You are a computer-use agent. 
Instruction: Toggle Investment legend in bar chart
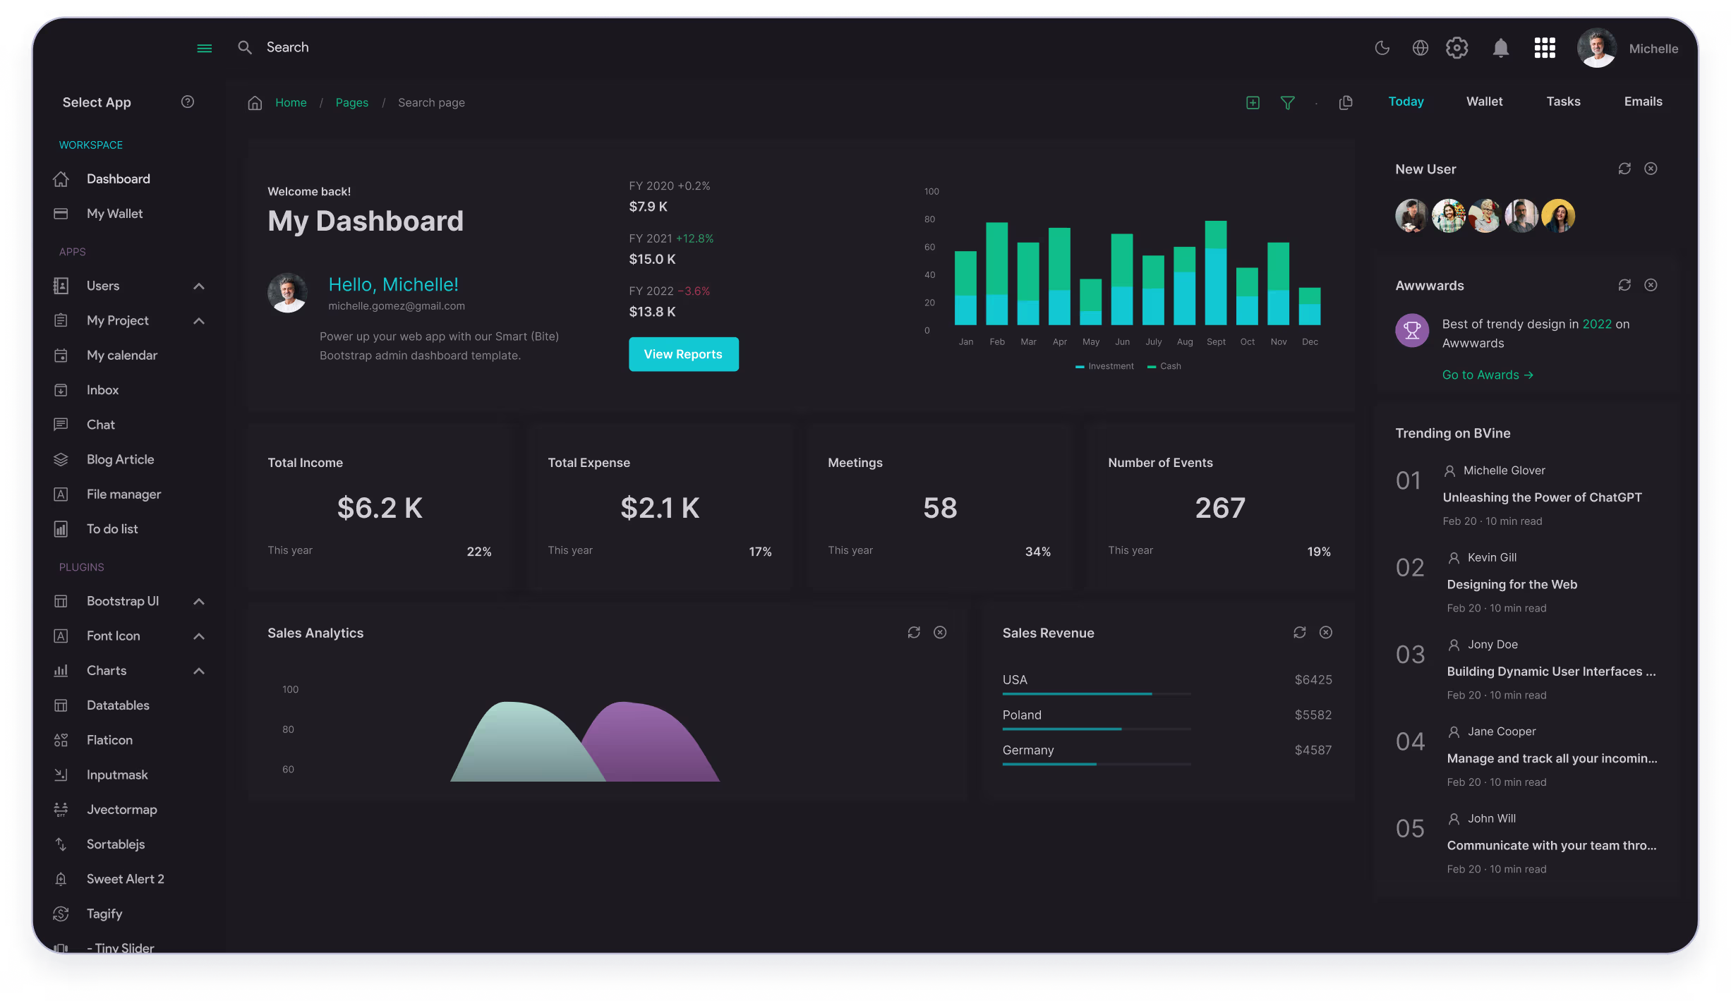pos(1104,366)
